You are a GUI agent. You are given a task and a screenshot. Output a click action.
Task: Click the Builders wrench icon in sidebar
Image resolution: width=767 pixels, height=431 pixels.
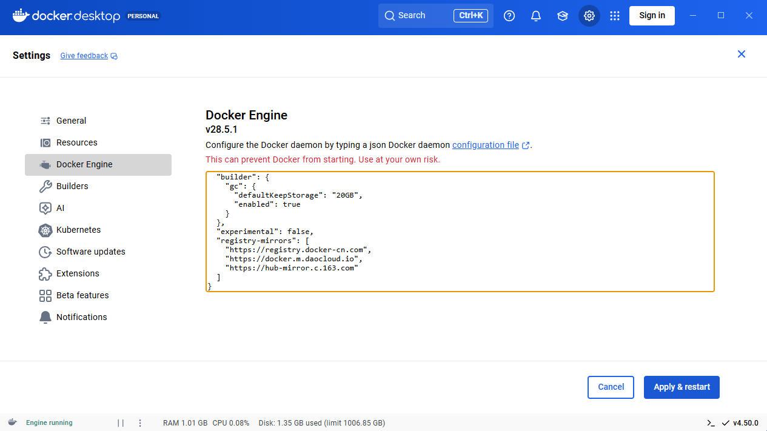click(45, 186)
